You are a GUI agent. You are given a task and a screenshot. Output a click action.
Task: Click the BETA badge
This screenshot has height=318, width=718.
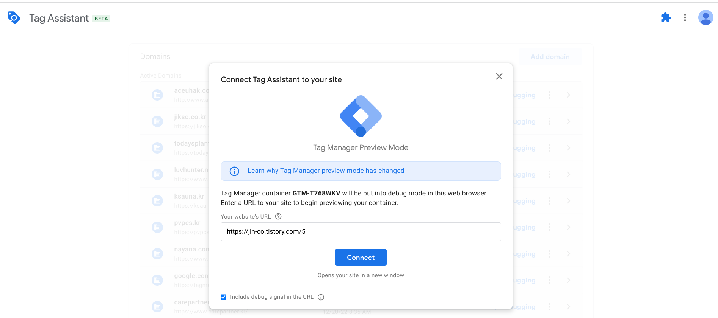(x=101, y=19)
